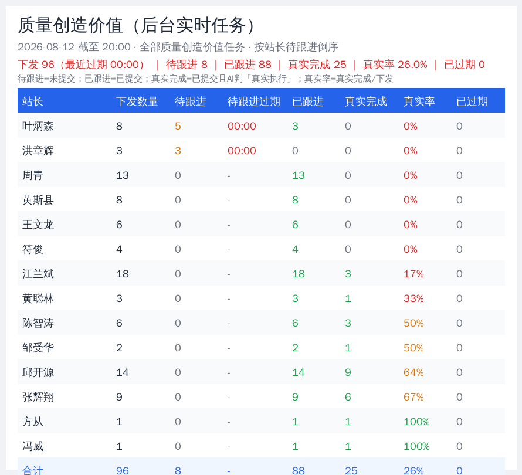522x475 pixels.
Task: Click total issued 96 in 合计 row
Action: click(x=123, y=471)
